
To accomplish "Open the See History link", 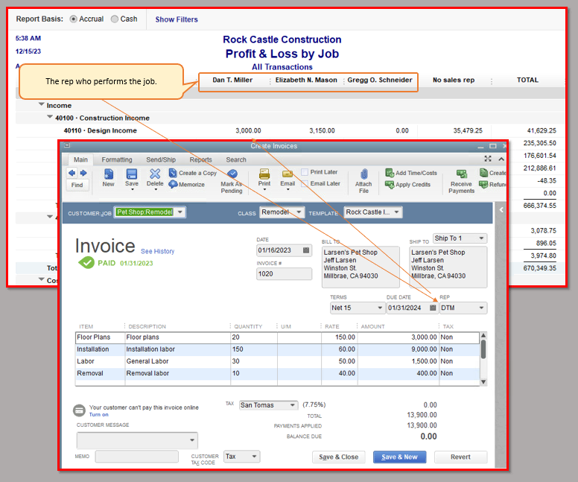I will pyautogui.click(x=157, y=251).
